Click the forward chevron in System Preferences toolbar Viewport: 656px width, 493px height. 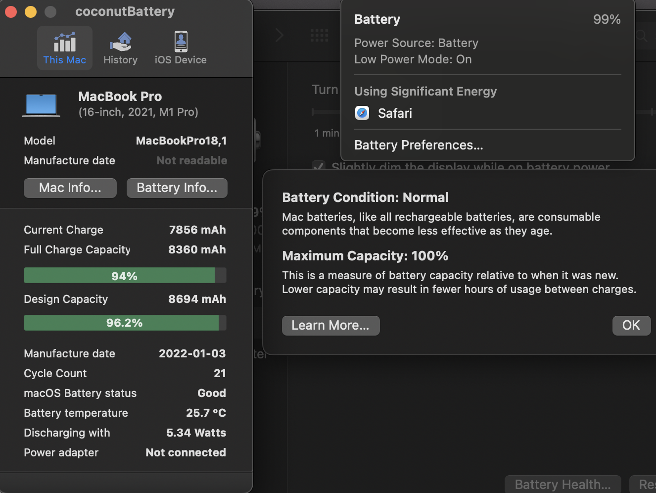click(x=280, y=35)
